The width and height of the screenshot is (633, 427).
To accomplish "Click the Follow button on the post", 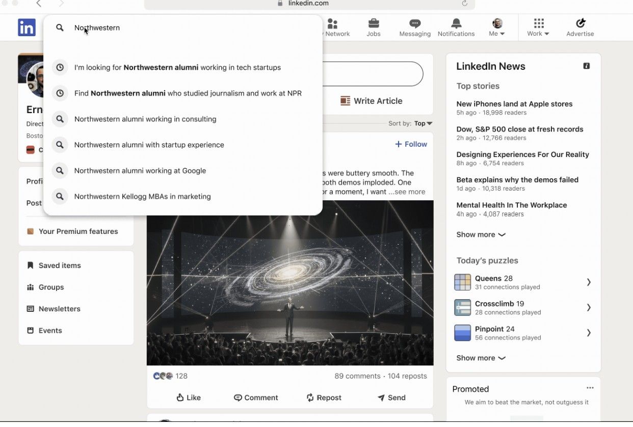I will (411, 144).
